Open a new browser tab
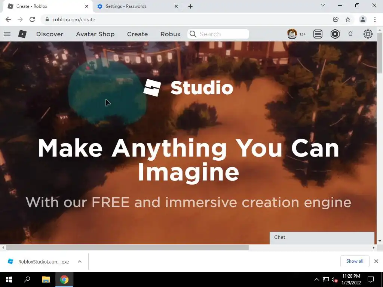The image size is (383, 287). point(190,6)
